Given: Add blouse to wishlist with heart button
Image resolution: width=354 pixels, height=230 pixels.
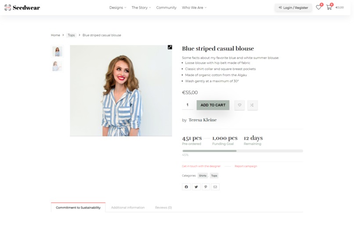Looking at the screenshot, I should click(239, 105).
